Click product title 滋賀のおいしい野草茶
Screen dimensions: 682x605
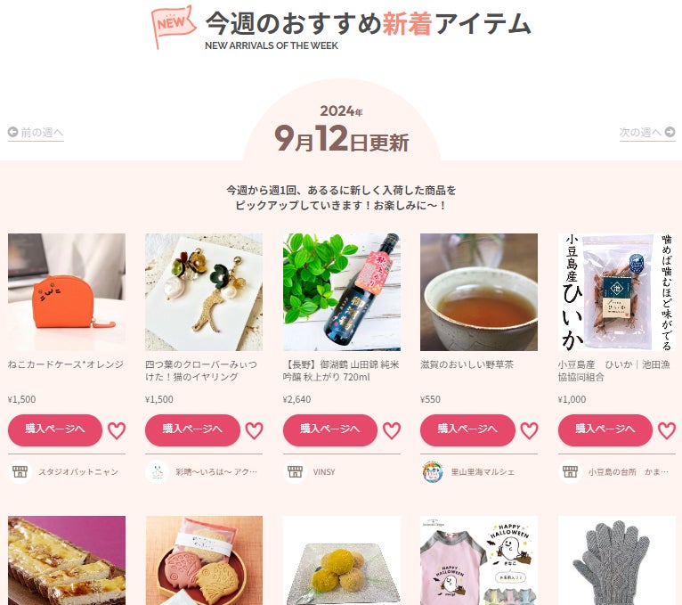tap(467, 364)
